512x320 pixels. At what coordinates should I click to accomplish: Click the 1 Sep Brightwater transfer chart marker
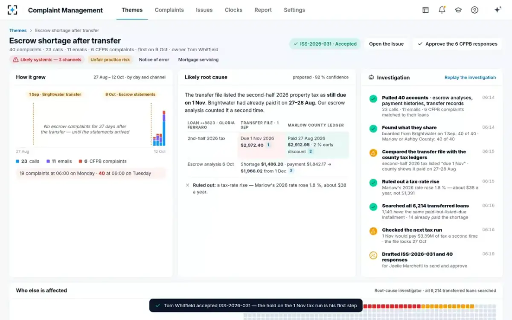coord(55,94)
